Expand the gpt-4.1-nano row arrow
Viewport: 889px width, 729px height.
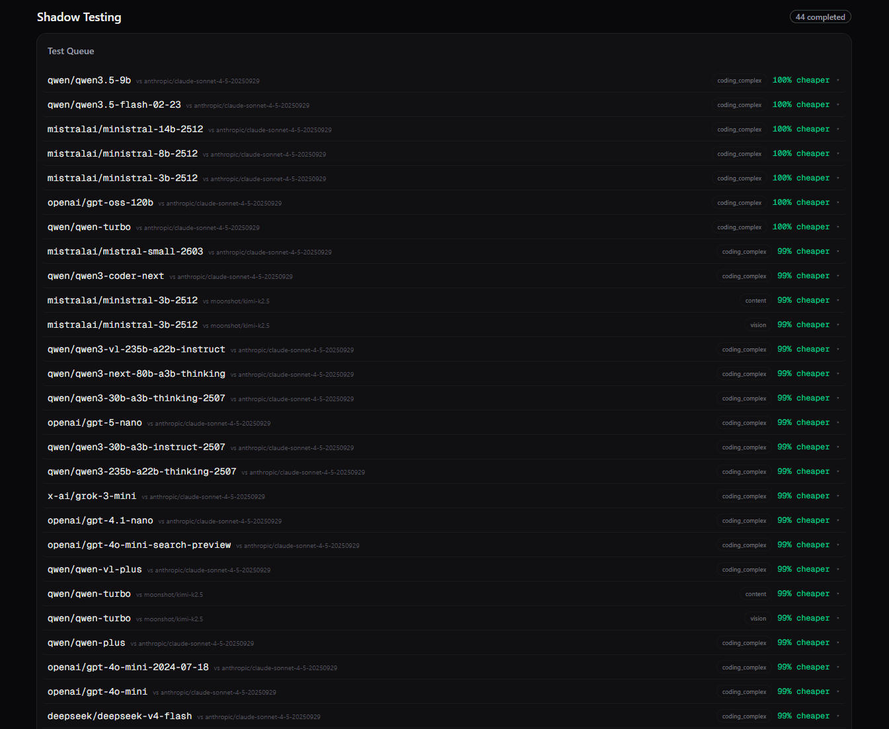[x=838, y=521]
